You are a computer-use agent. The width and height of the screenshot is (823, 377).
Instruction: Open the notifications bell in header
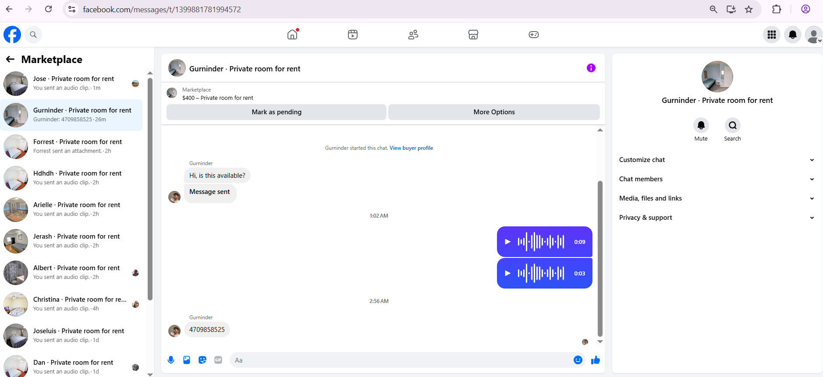(x=793, y=35)
